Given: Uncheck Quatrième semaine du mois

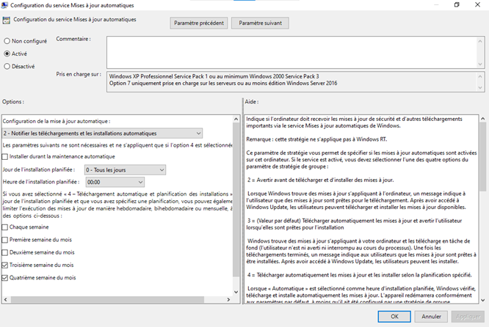Looking at the screenshot, I should (4, 278).
